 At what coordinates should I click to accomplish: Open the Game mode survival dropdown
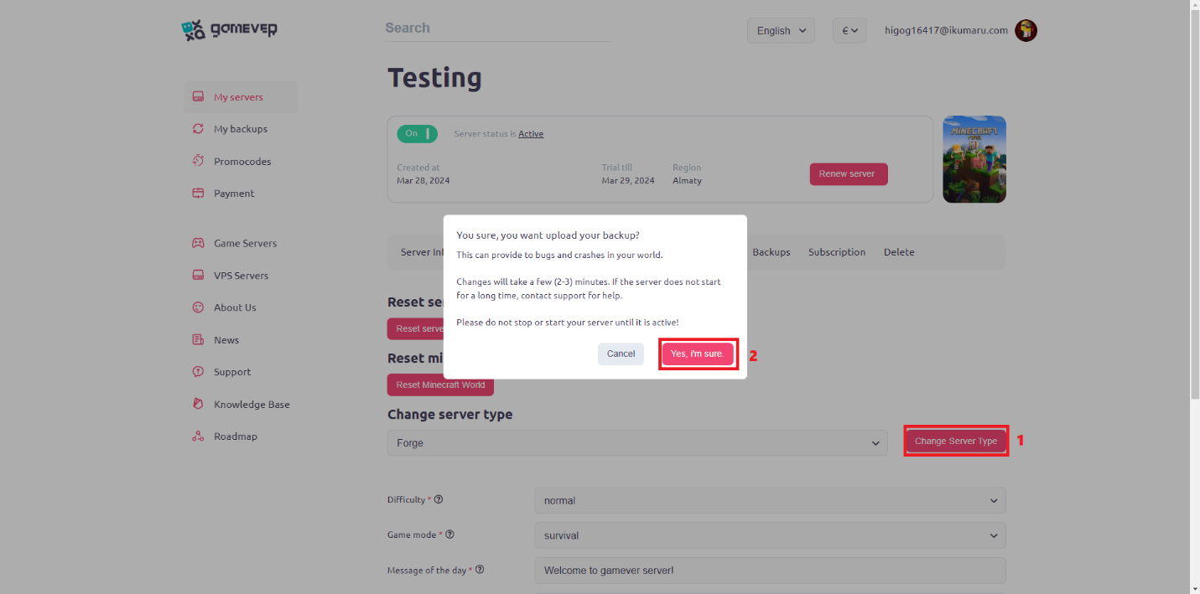[x=770, y=535]
